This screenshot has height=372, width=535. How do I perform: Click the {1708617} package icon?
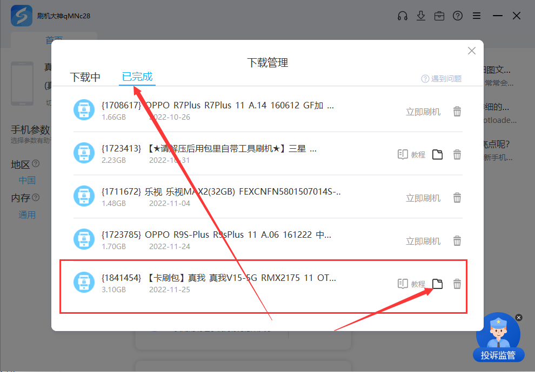[84, 109]
